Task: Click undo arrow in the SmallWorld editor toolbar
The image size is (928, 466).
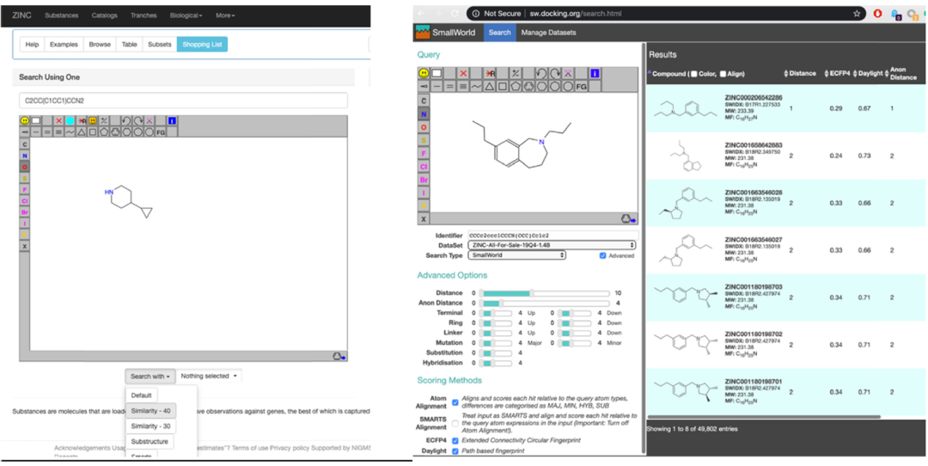Action: coord(541,73)
